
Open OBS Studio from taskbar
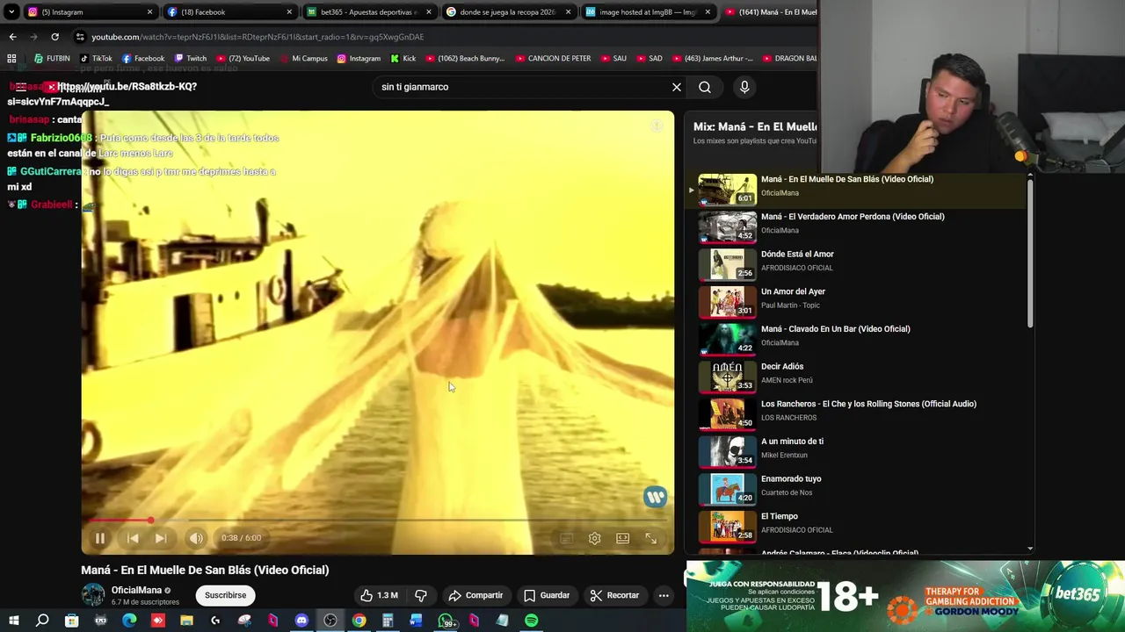330,621
